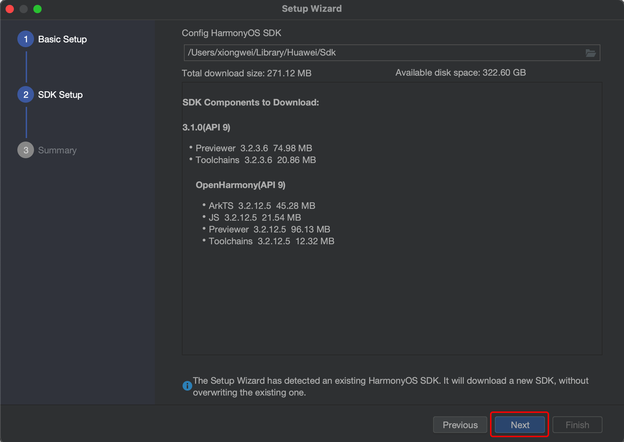Select the Toolchains 3.2.12.5 12.32 MB row
The image size is (624, 442).
tap(271, 241)
